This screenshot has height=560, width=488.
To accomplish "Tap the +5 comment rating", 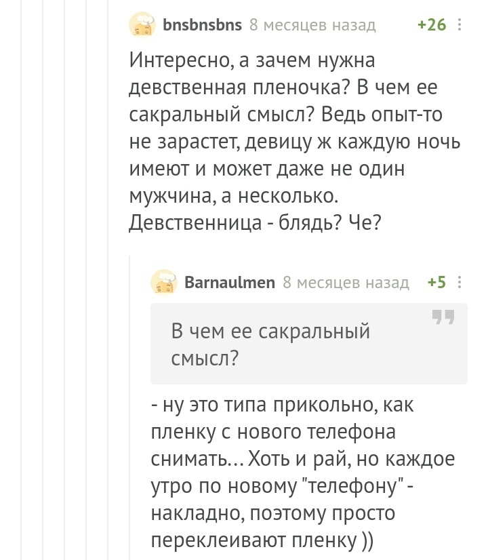I will click(437, 283).
